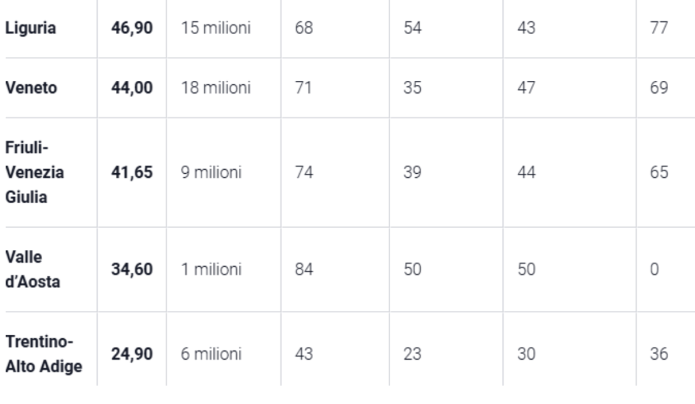Image resolution: width=695 pixels, height=404 pixels.
Task: Click the "9 milioni" cell
Action: (211, 172)
